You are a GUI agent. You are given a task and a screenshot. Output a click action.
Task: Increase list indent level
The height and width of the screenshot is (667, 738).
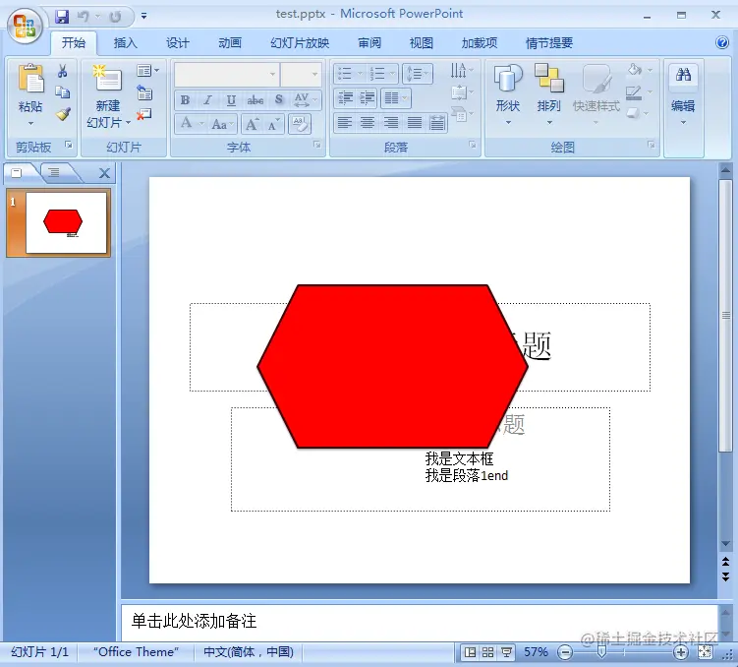(x=368, y=98)
